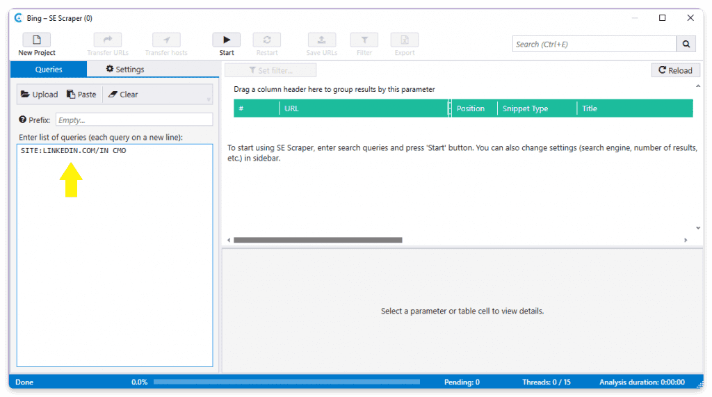The image size is (712, 397).
Task: Clear the query list
Action: coord(123,95)
